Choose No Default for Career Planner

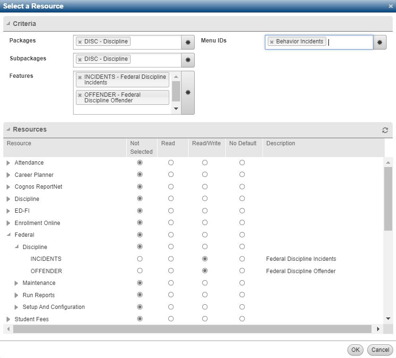[x=242, y=175]
